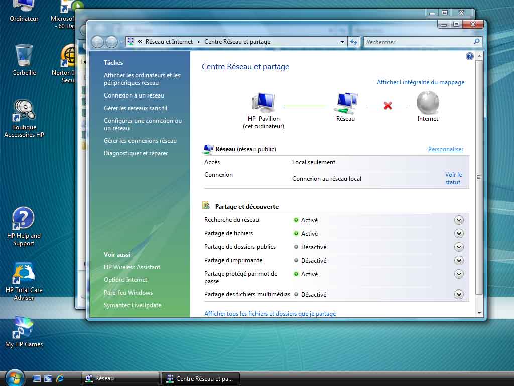Open Diagnostiquer et réparer task

click(x=136, y=153)
